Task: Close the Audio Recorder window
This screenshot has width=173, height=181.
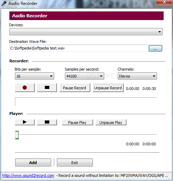Action: pyautogui.click(x=164, y=2)
